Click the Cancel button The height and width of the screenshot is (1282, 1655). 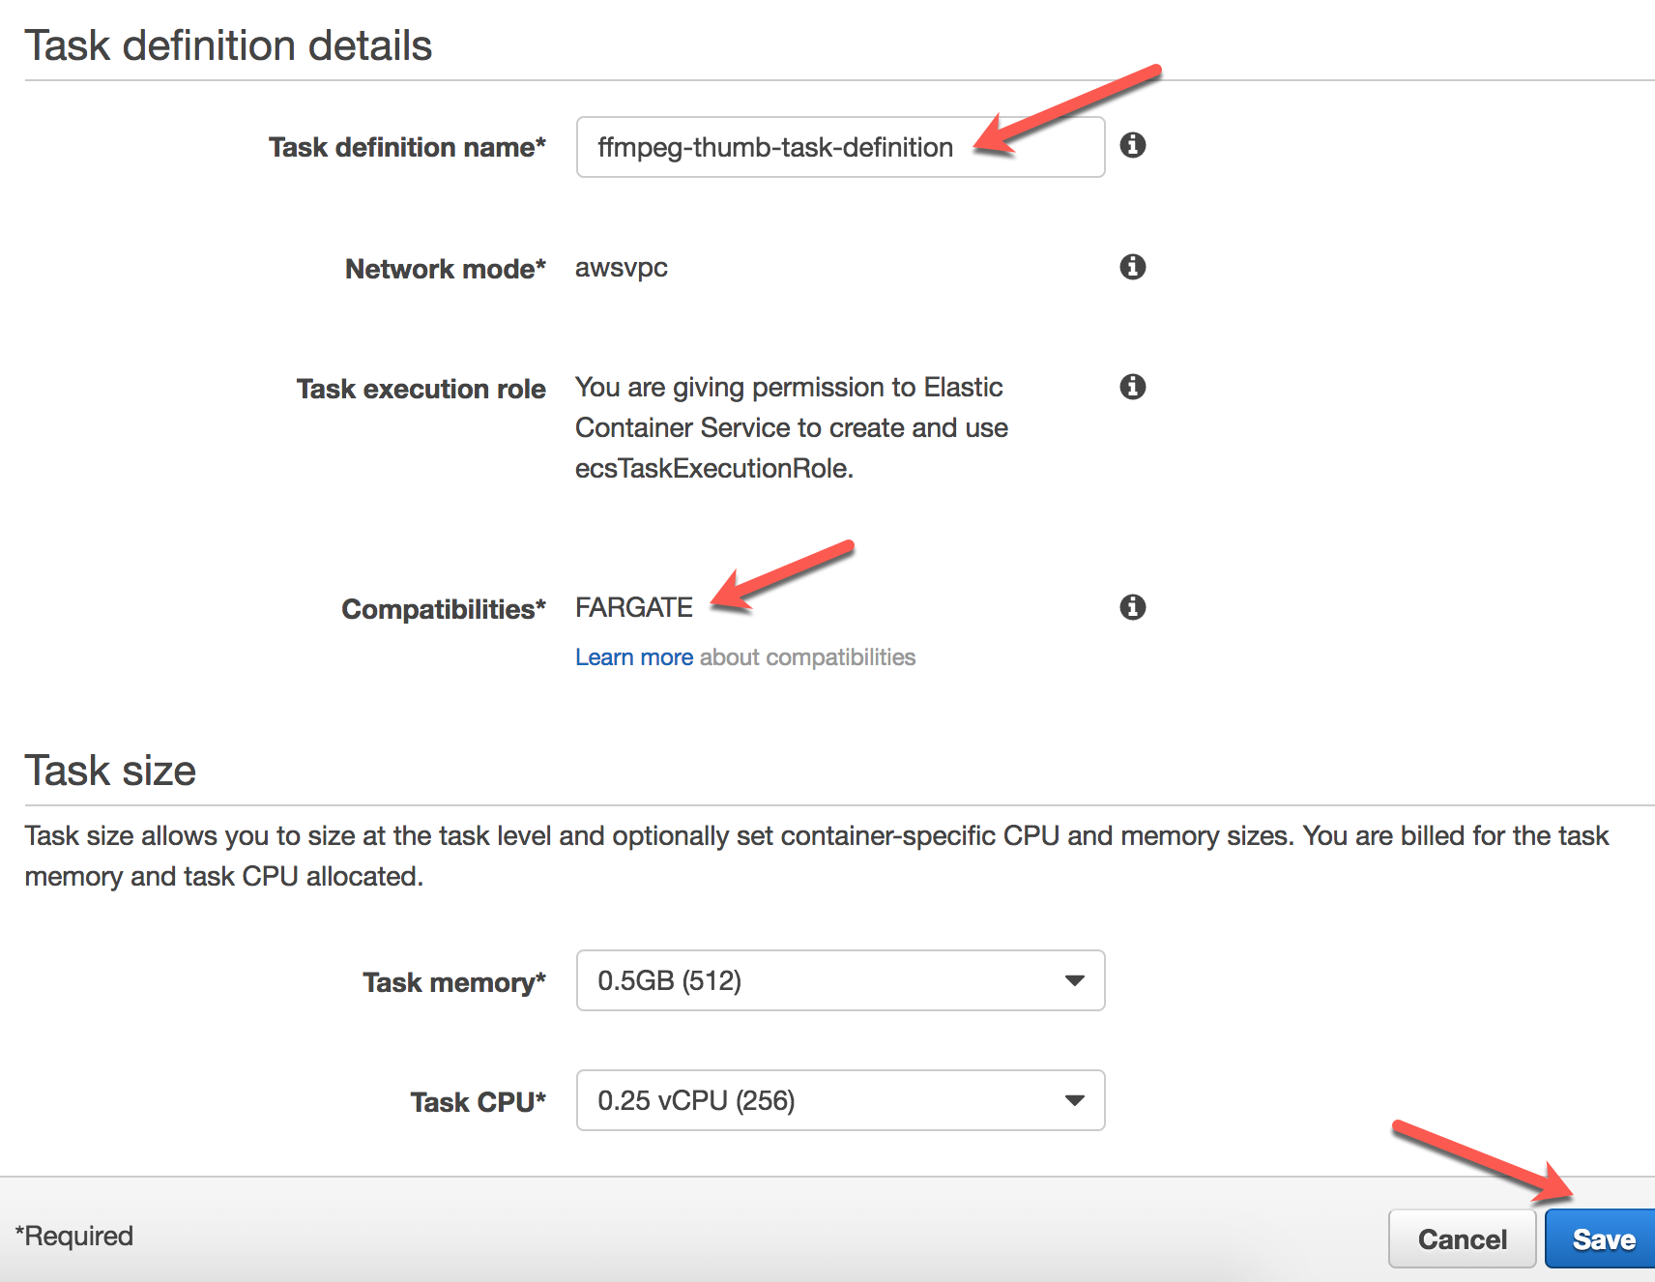click(1462, 1238)
